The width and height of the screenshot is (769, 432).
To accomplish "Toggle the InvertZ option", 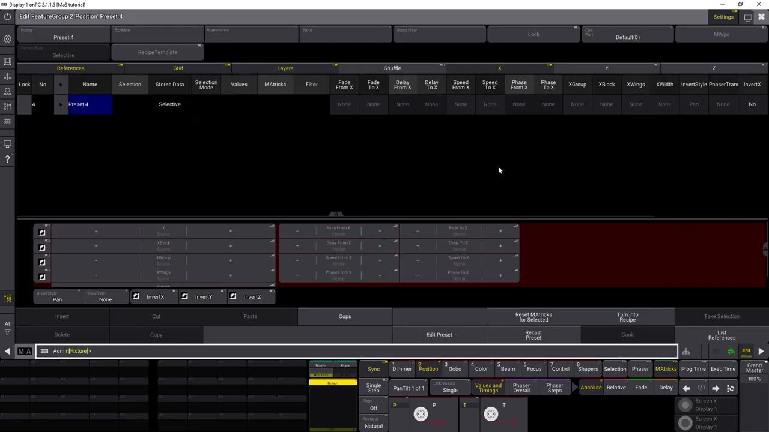I will coord(252,296).
